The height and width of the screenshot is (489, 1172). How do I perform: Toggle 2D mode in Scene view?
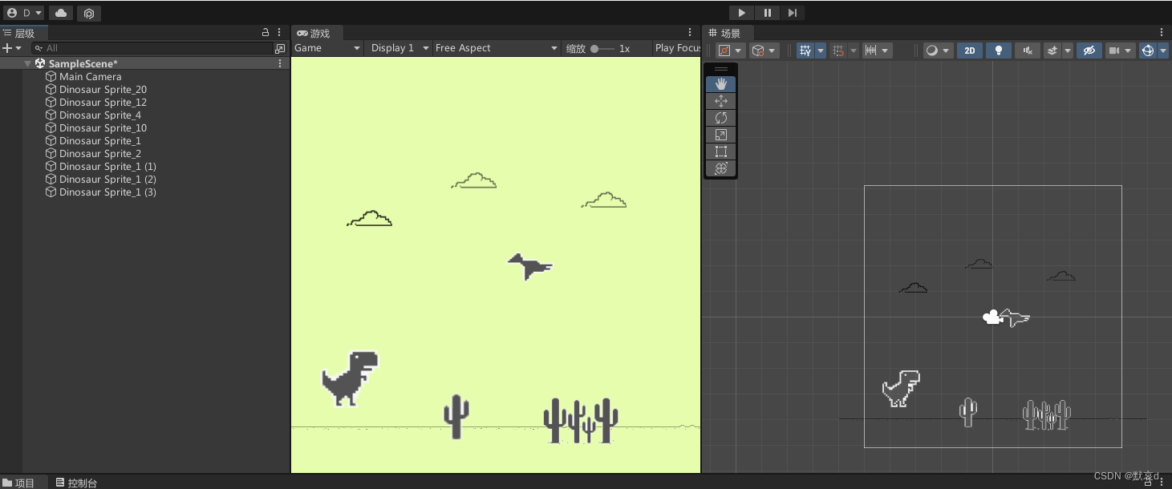[969, 51]
